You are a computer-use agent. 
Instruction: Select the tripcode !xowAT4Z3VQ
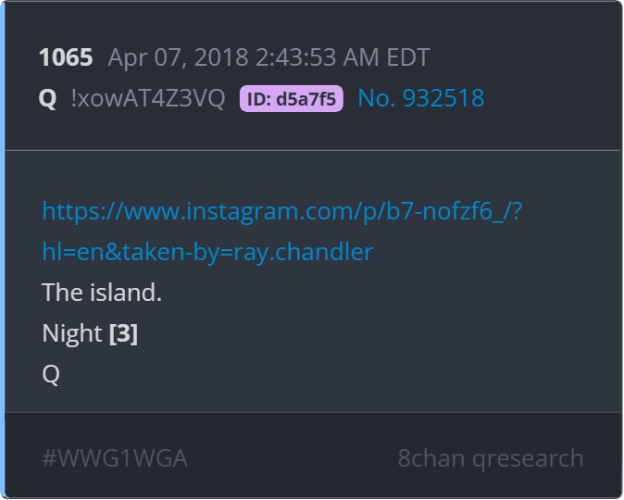click(x=148, y=98)
